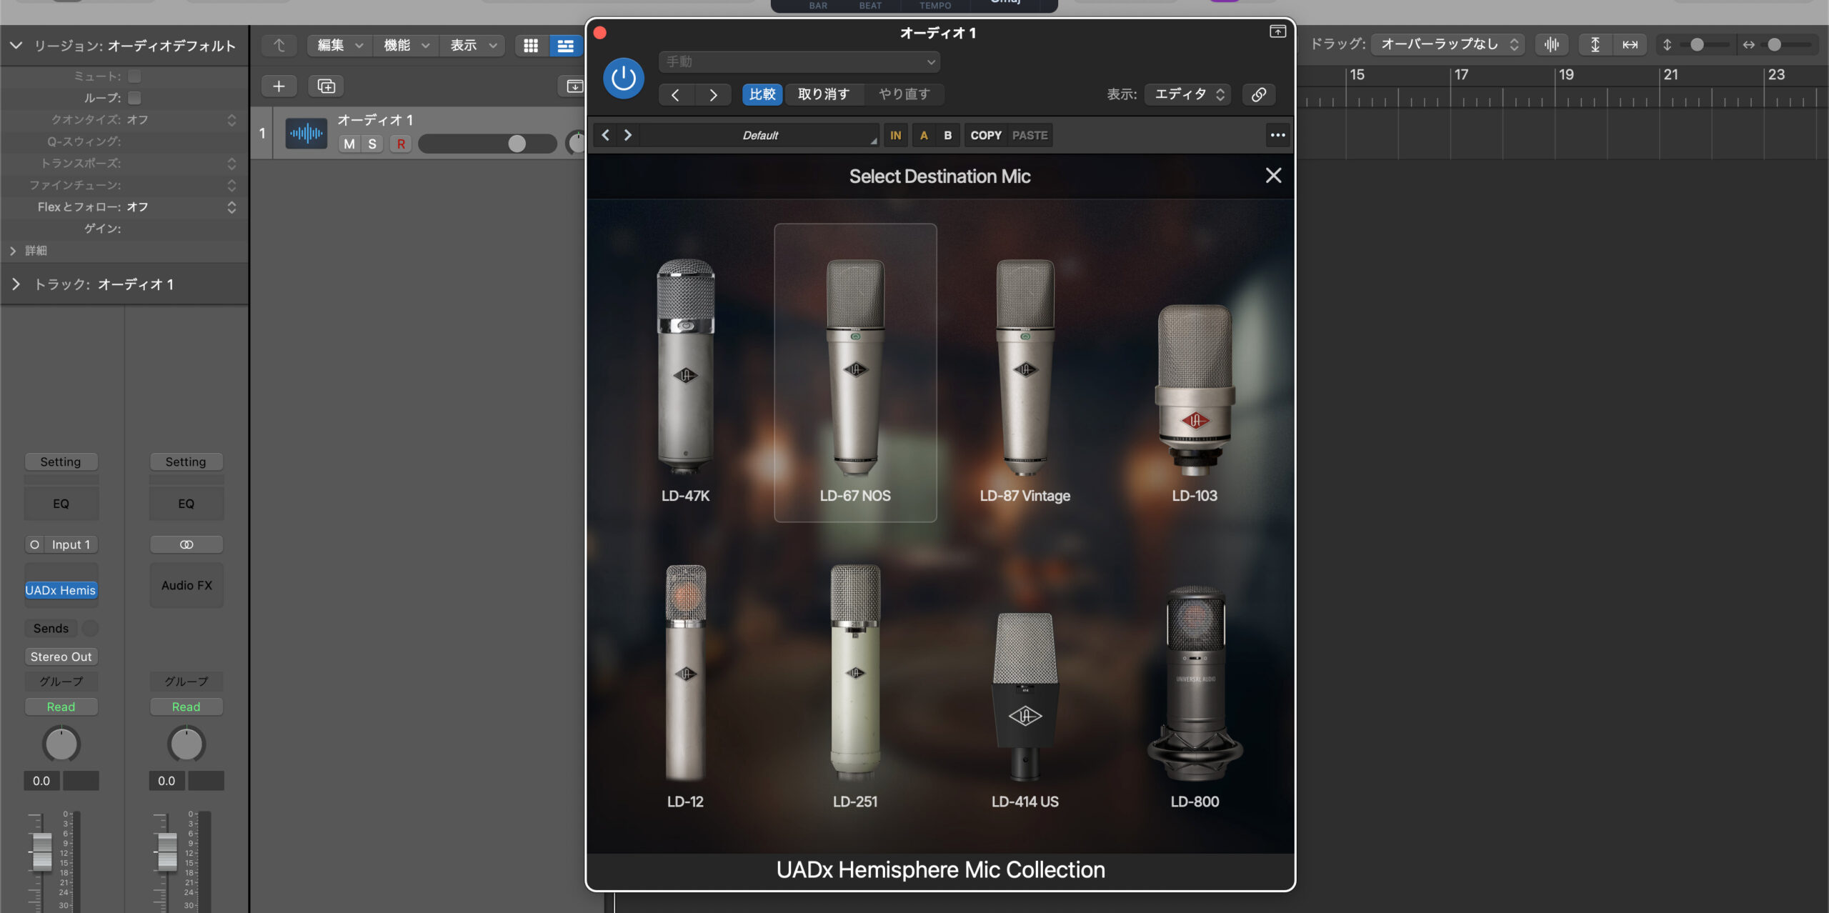Click the vertical zoom slider
Viewport: 1829px width, 913px height.
pyautogui.click(x=1704, y=44)
